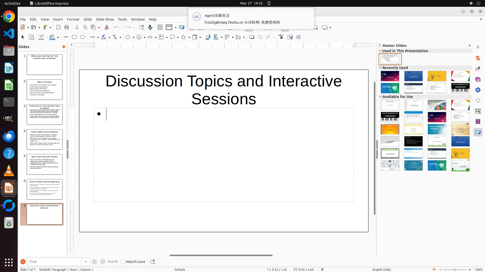Select the Rectangle shape tool
This screenshot has width=485, height=272.
(x=74, y=37)
